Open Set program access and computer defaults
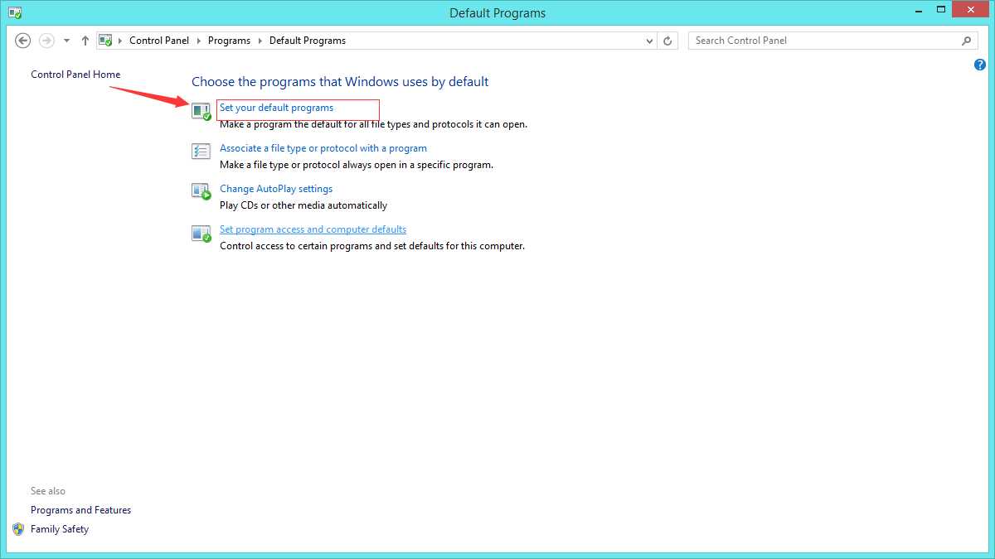This screenshot has height=559, width=995. 313,229
